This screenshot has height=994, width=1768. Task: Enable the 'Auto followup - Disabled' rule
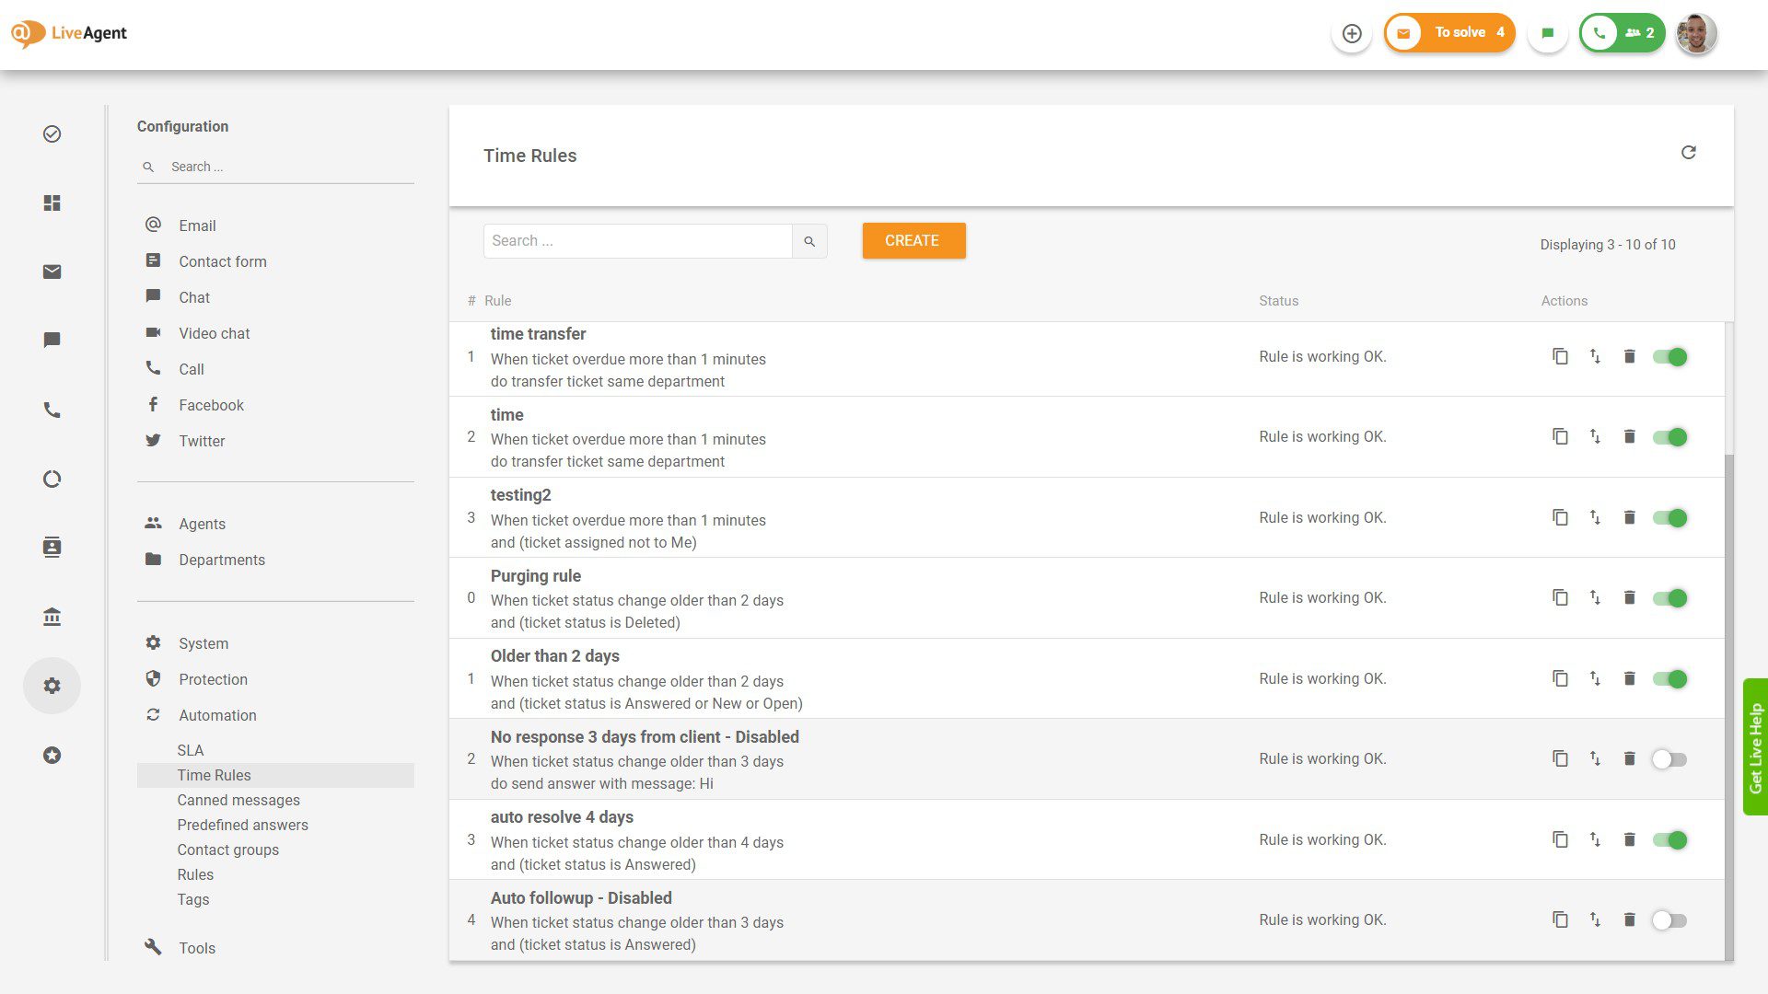pos(1669,919)
